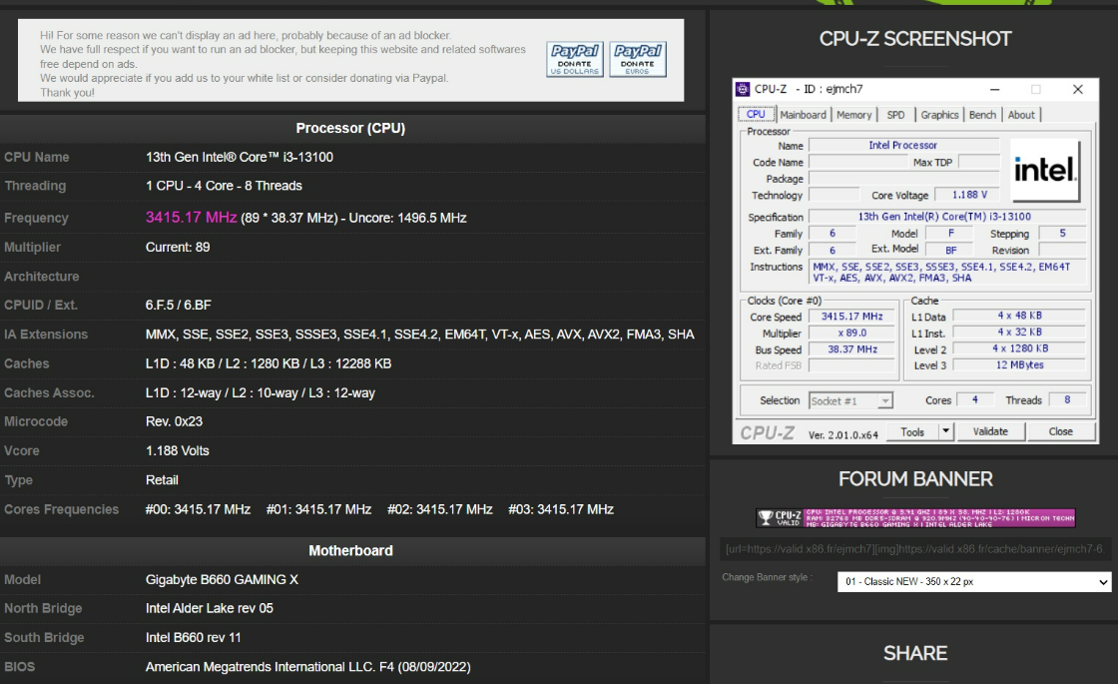This screenshot has height=684, width=1118.
Task: Click the Core Voltage '1.188 V' field
Action: tap(969, 195)
